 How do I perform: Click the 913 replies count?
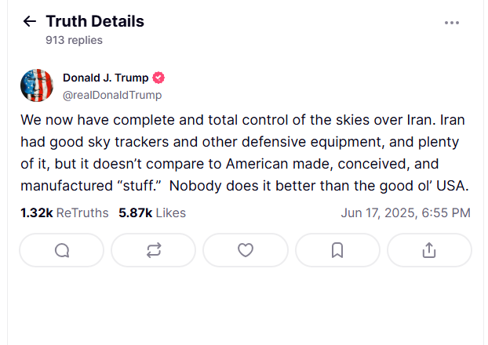[74, 40]
